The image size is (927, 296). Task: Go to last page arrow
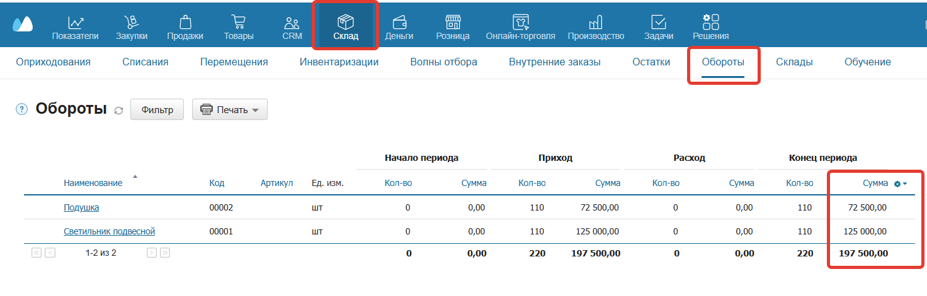click(166, 253)
